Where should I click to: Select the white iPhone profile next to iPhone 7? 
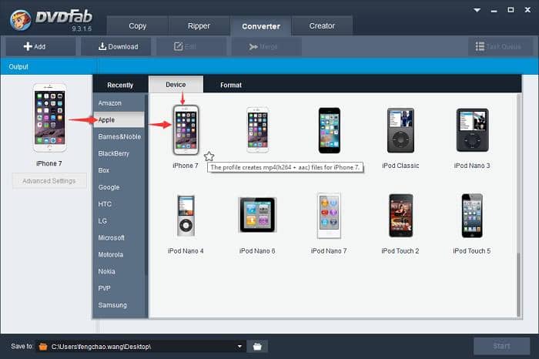click(x=257, y=130)
